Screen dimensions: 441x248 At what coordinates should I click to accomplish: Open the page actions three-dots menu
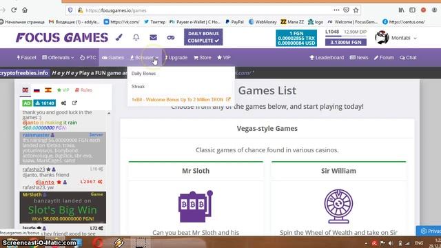(x=336, y=10)
